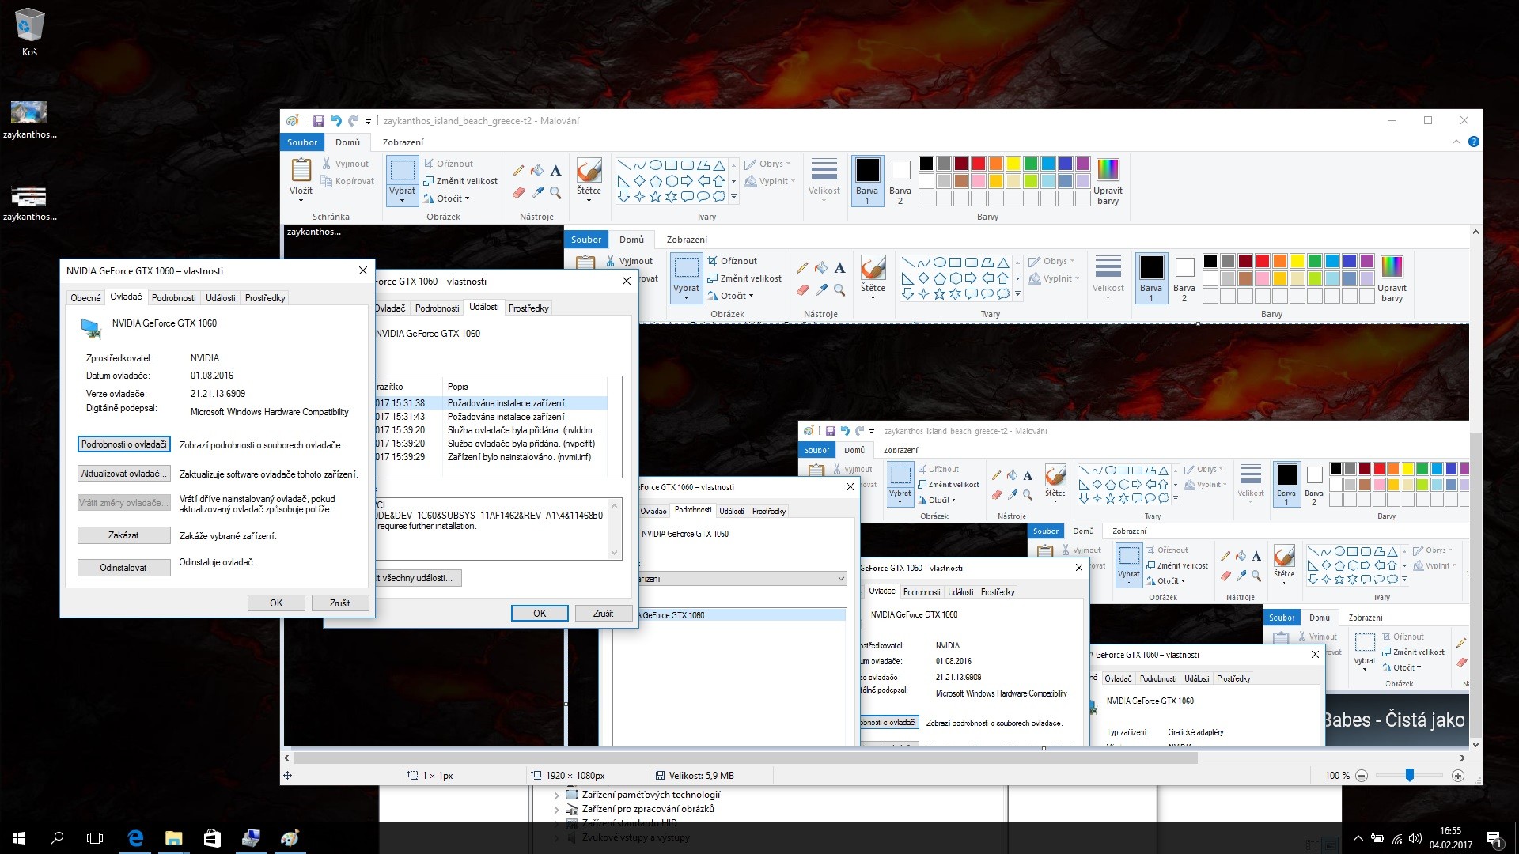Click the horizontal scrollbar of Paint canvas

tap(746, 758)
